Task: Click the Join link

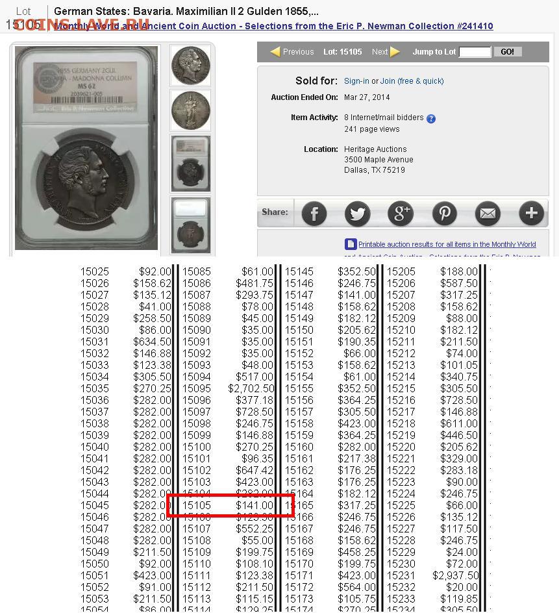Action: pos(388,81)
